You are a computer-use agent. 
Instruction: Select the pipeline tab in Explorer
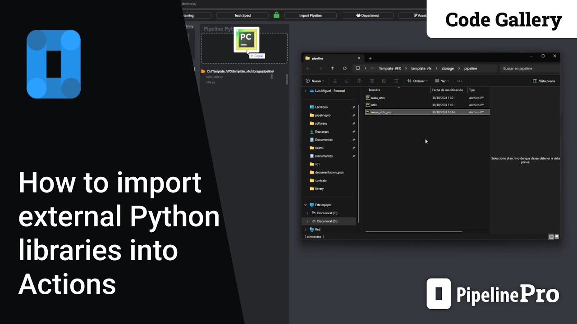pyautogui.click(x=333, y=58)
